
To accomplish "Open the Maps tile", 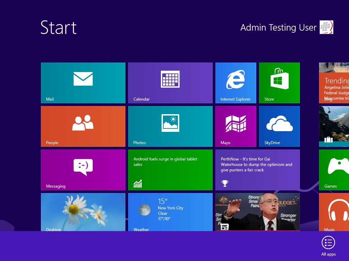I will coord(236,126).
